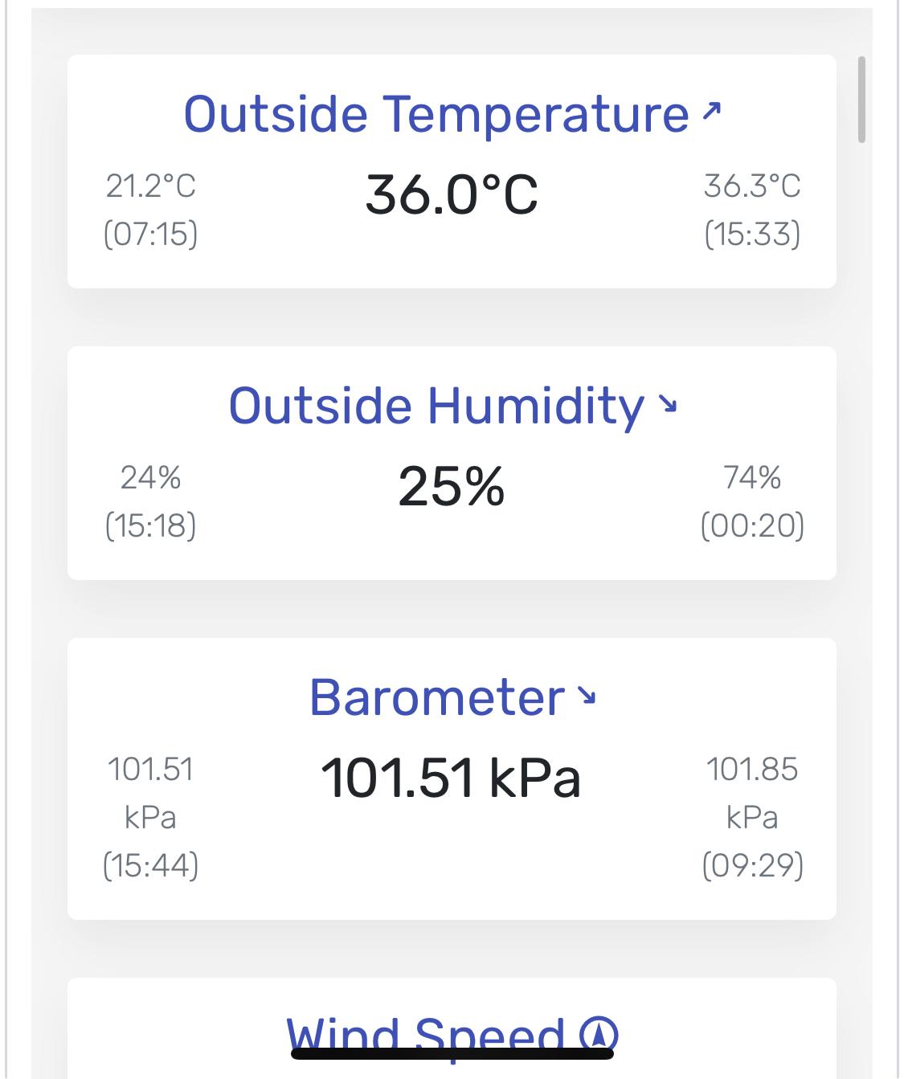Tap the high temperature time (15:33)
Viewport: 904px width, 1079px height.
[x=752, y=235]
